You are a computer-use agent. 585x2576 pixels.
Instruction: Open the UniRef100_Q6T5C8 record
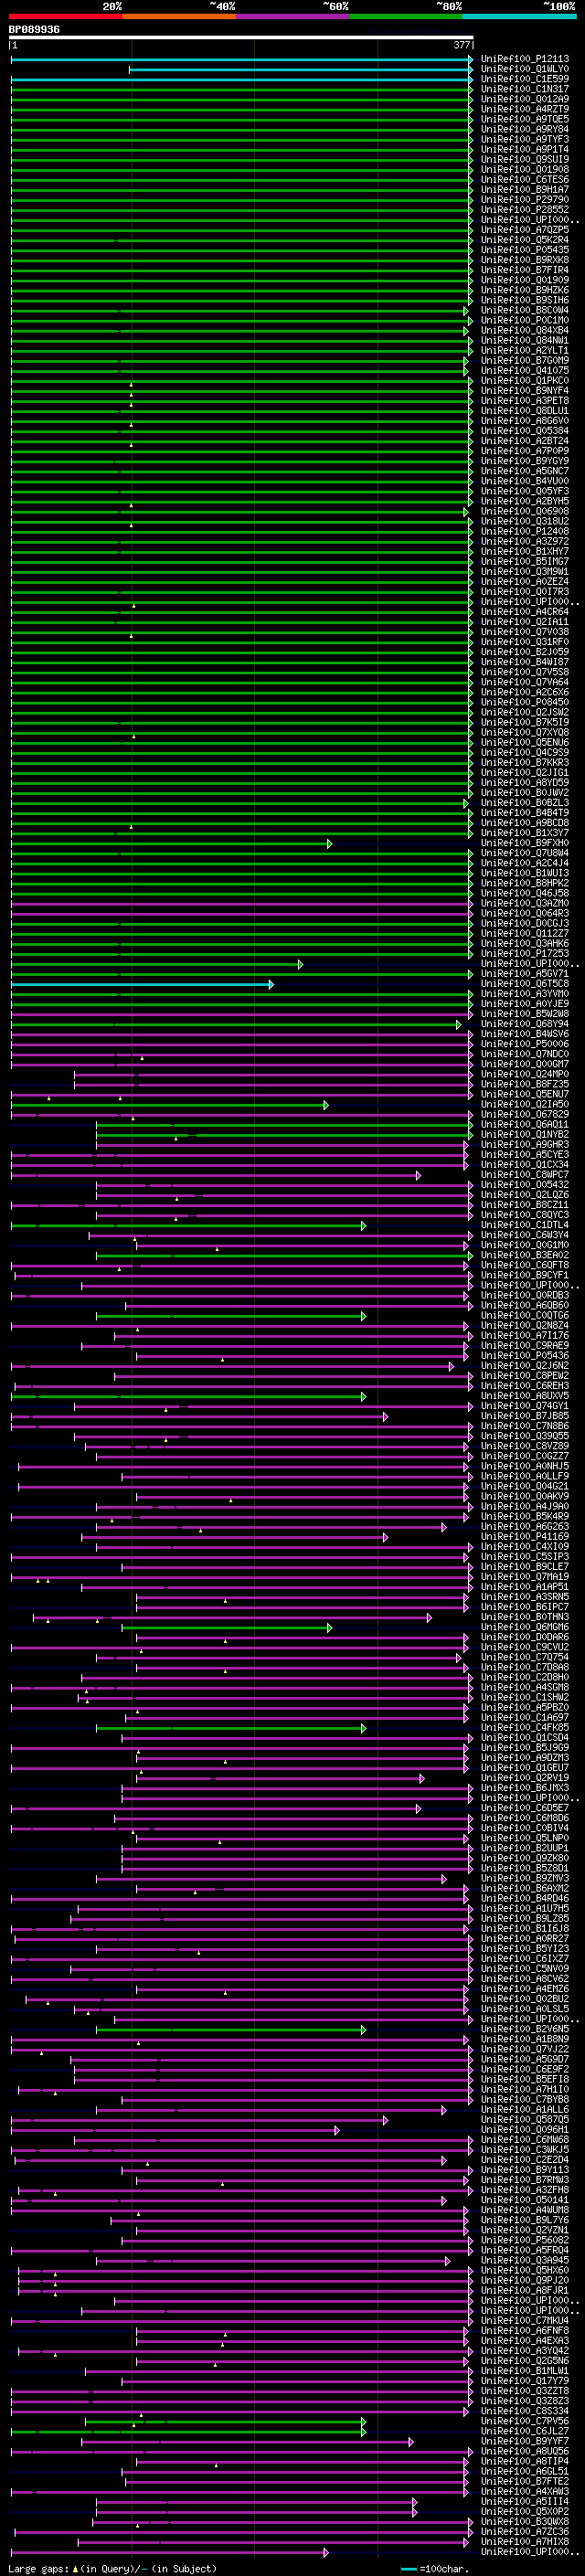[525, 983]
